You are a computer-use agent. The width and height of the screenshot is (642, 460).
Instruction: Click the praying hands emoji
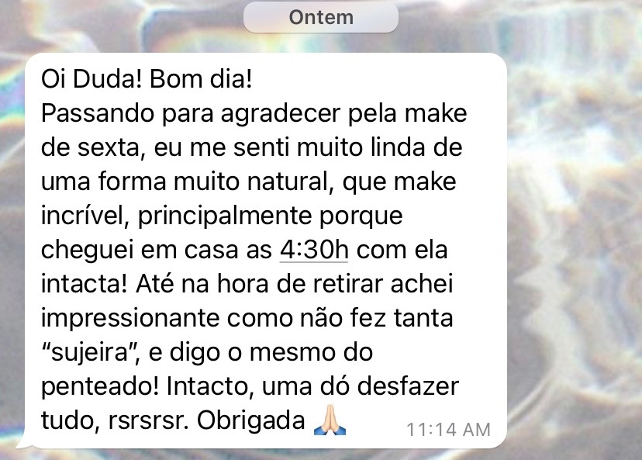coord(330,420)
